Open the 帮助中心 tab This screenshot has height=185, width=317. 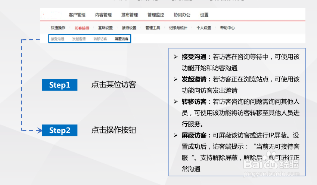[x=227, y=28]
